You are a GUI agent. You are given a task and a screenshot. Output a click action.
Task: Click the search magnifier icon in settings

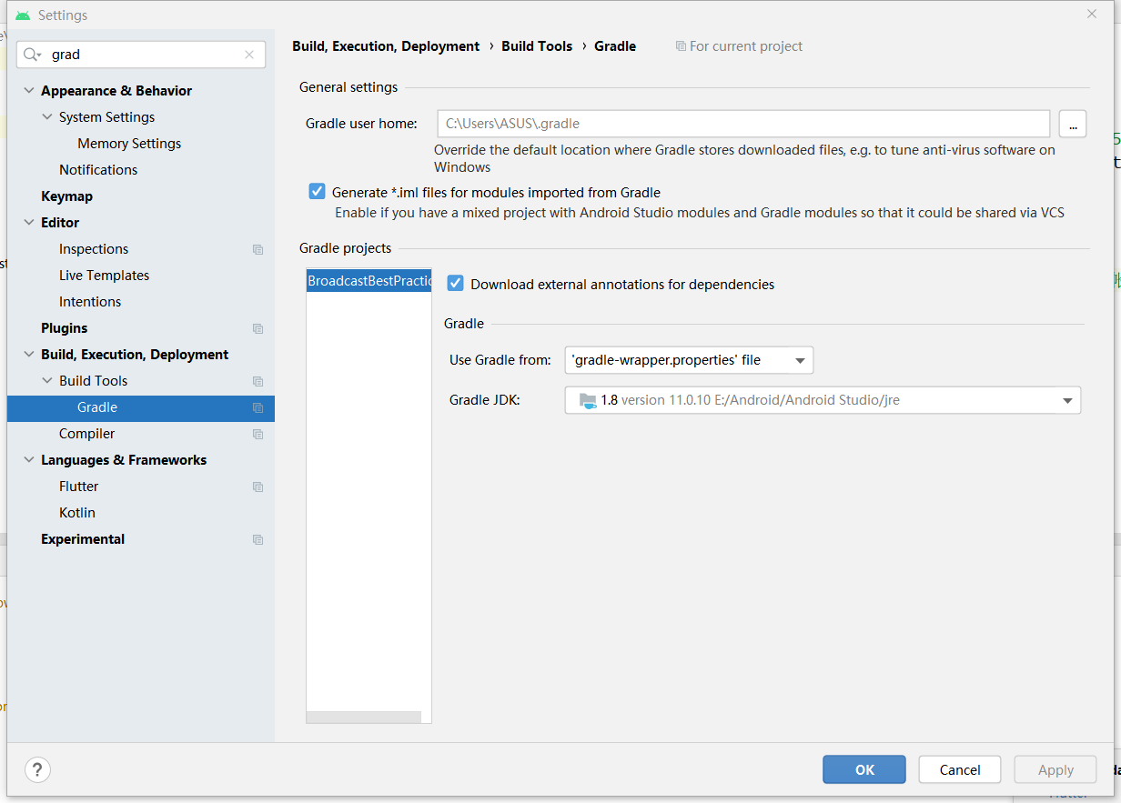(x=32, y=55)
